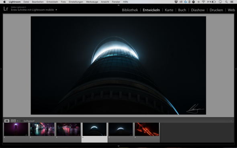Collapse the top module picker panel triangle
237x148 pixels.
point(118,5)
